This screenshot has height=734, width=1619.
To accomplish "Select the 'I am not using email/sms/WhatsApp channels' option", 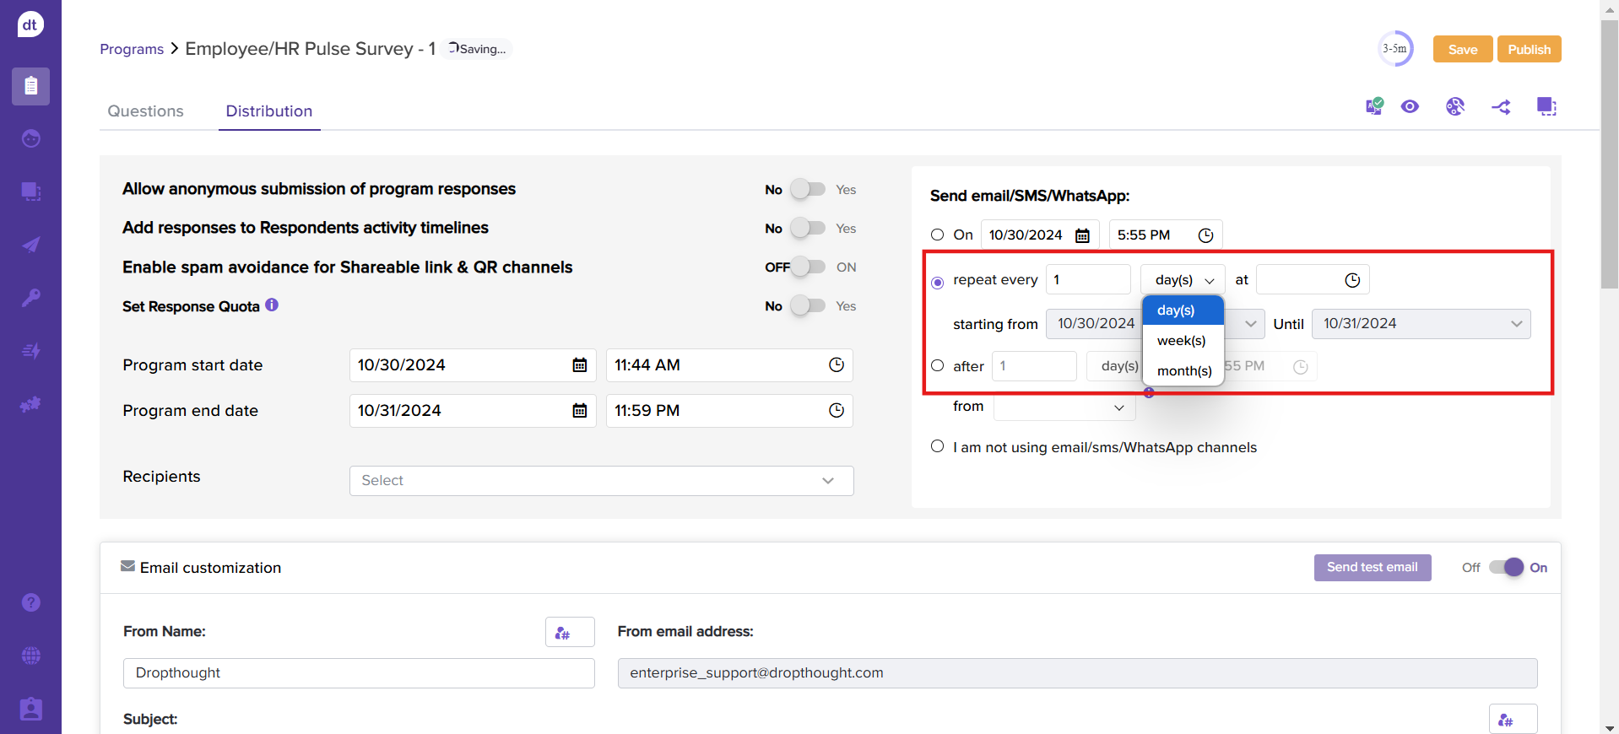I will [x=937, y=447].
